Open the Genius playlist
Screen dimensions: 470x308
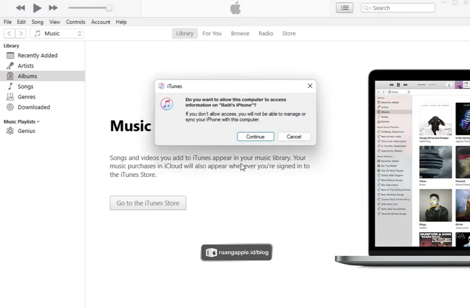(x=26, y=131)
